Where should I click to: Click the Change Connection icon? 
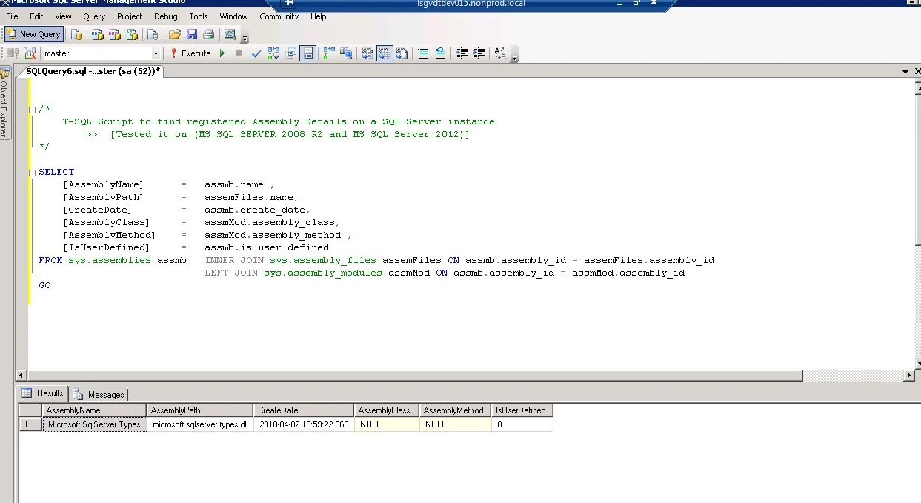(30, 53)
